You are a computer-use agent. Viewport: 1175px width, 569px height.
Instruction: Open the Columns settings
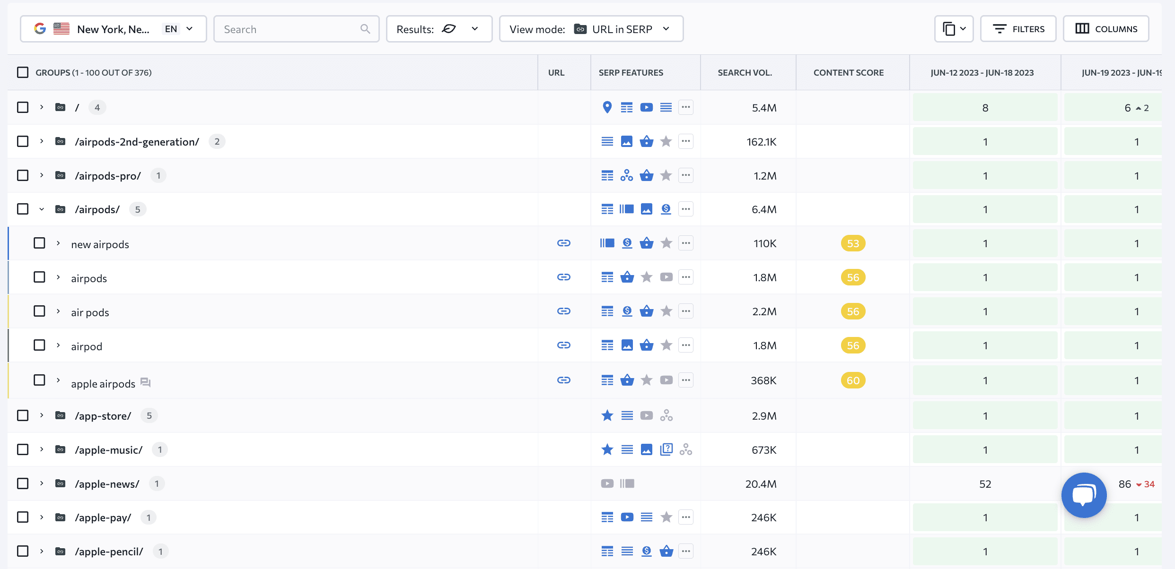click(x=1106, y=29)
